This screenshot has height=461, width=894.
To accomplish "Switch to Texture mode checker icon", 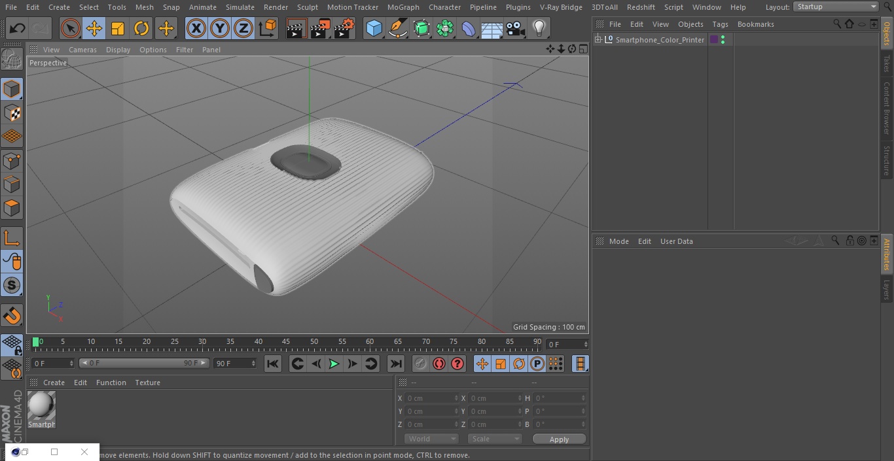I will (x=12, y=112).
